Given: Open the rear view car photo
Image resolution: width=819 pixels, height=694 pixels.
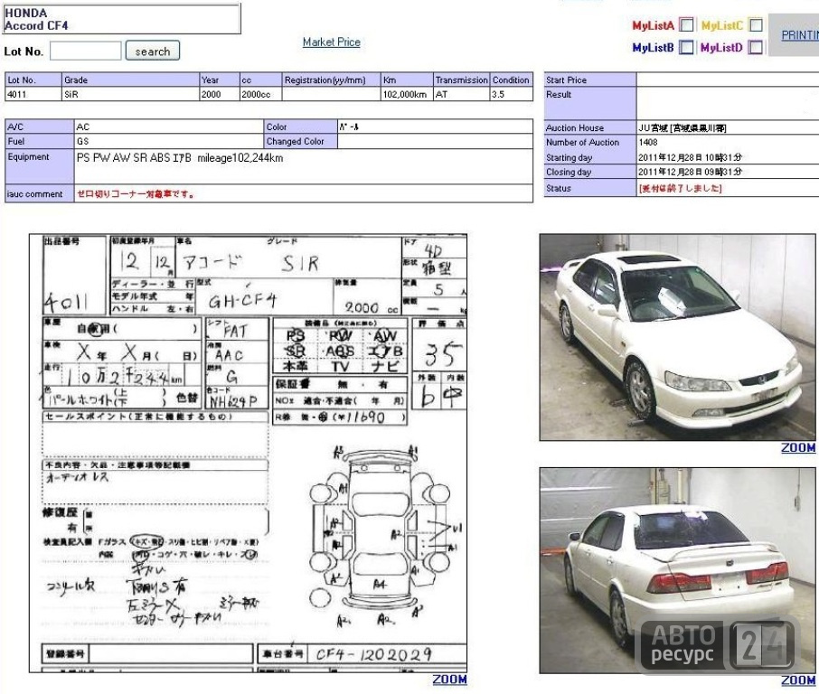Looking at the screenshot, I should [x=677, y=570].
